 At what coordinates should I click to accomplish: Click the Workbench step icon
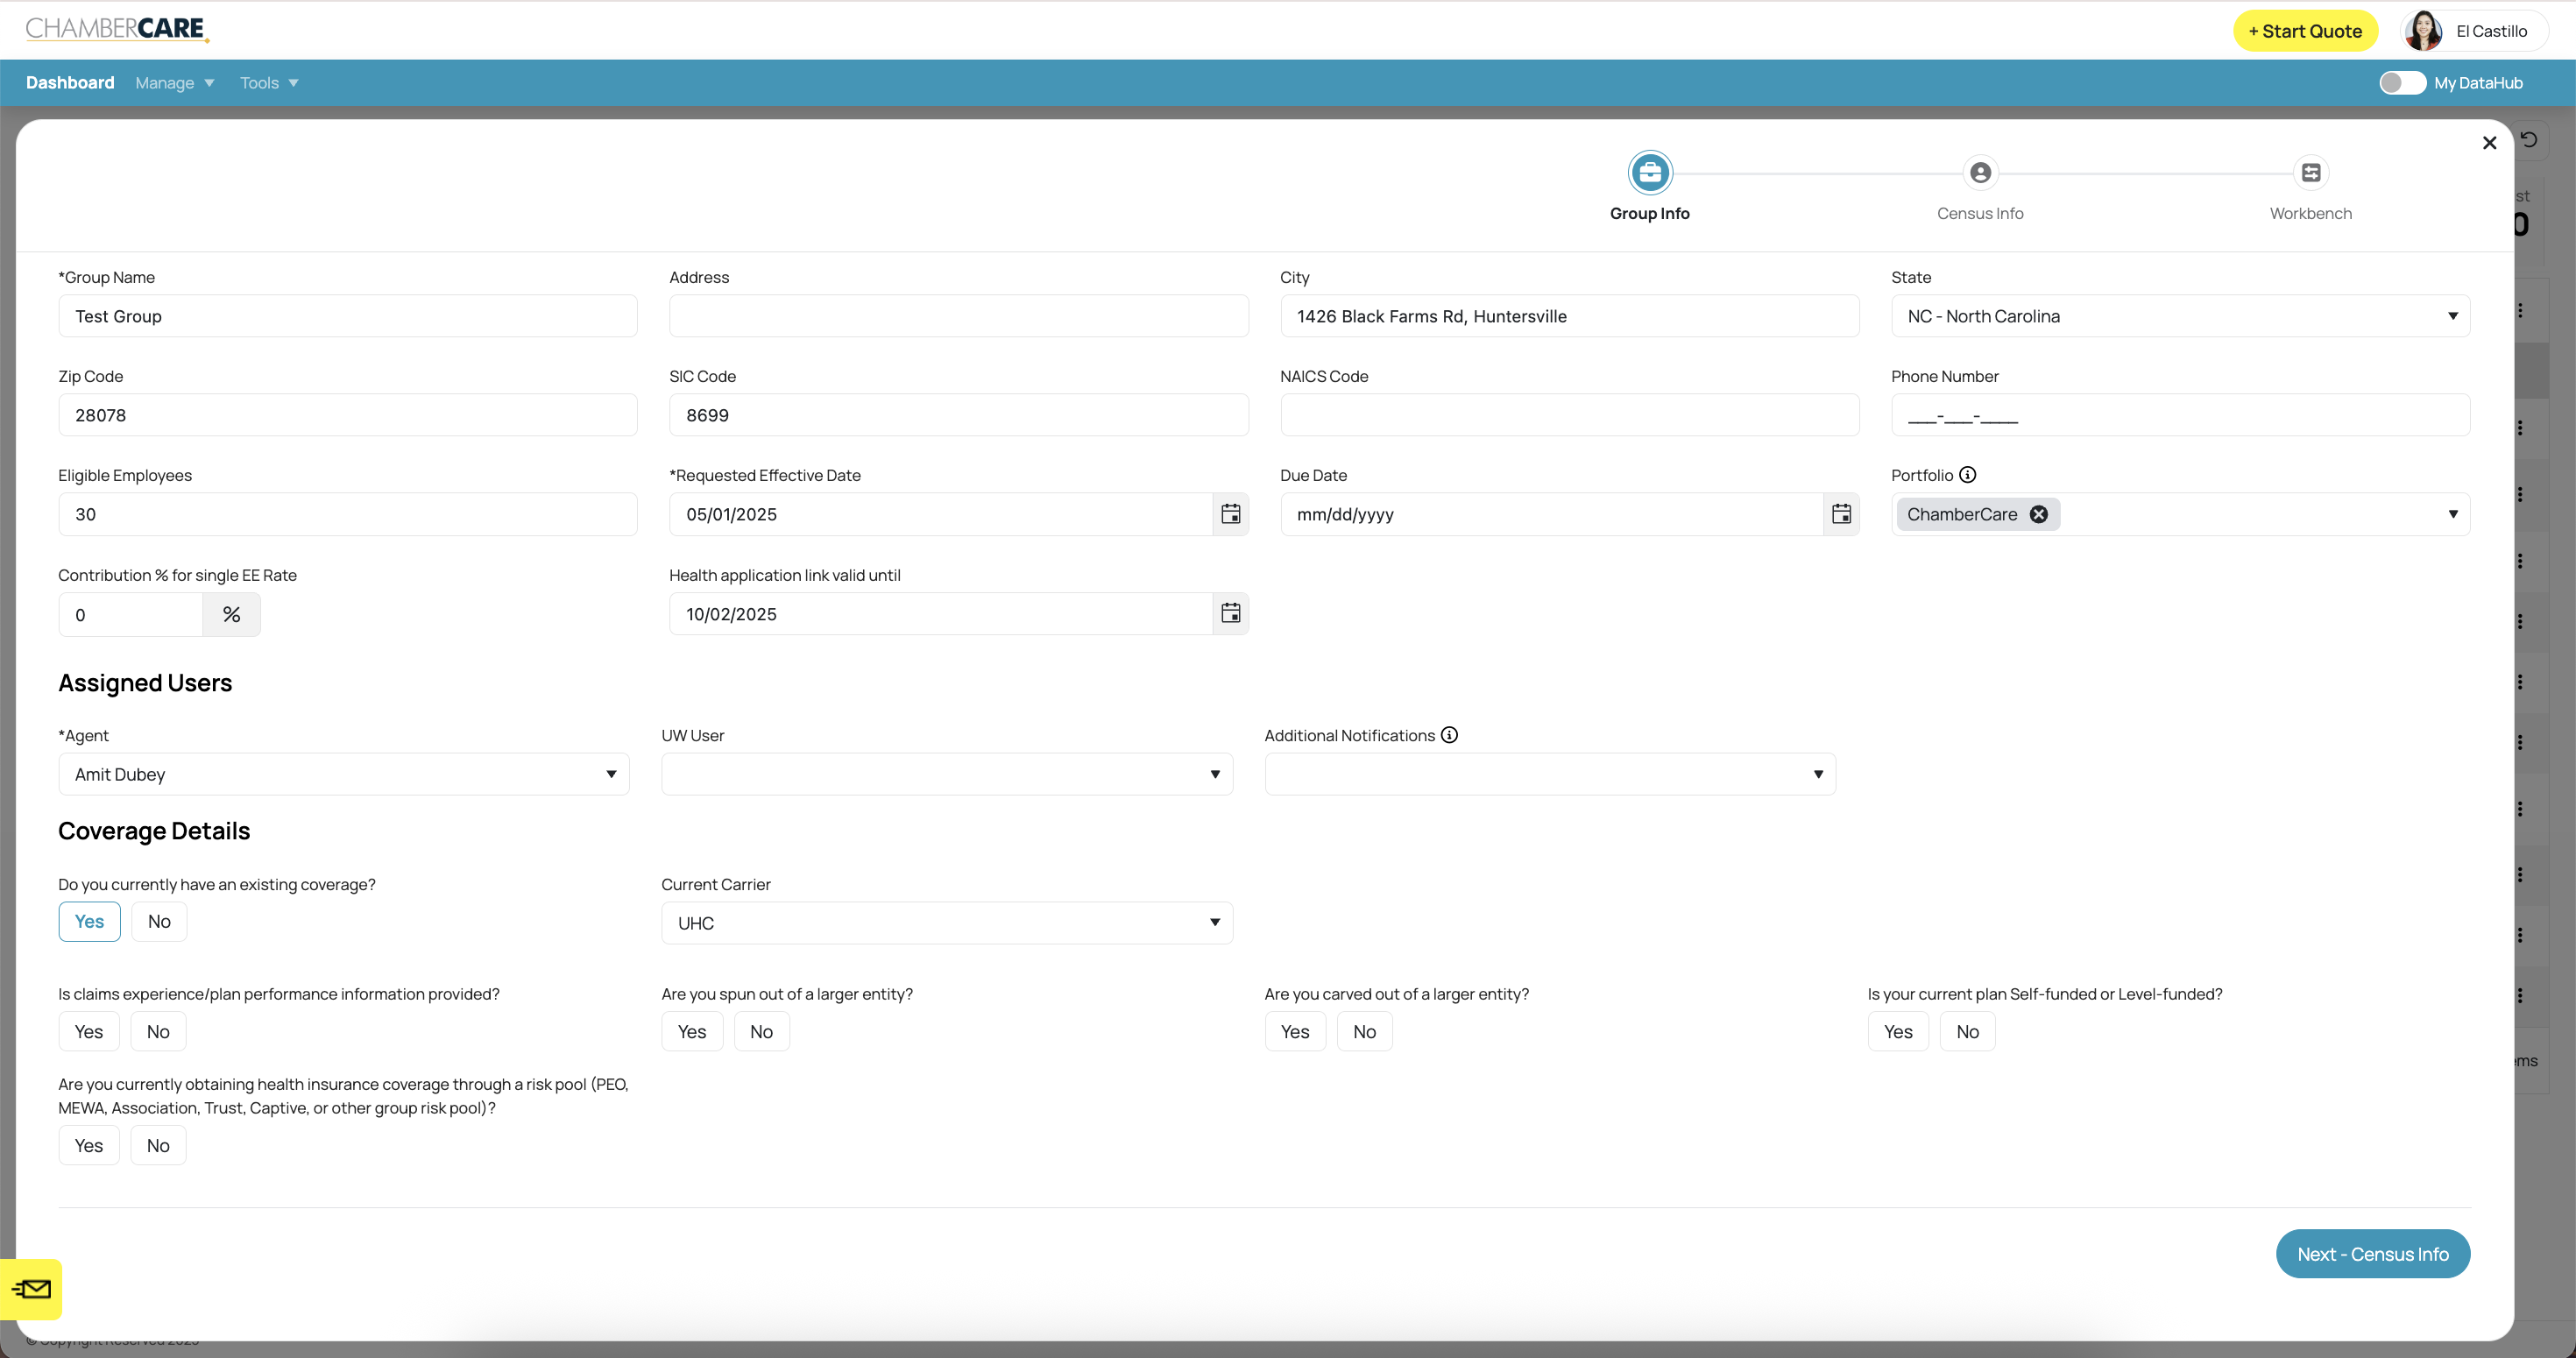(x=2310, y=173)
